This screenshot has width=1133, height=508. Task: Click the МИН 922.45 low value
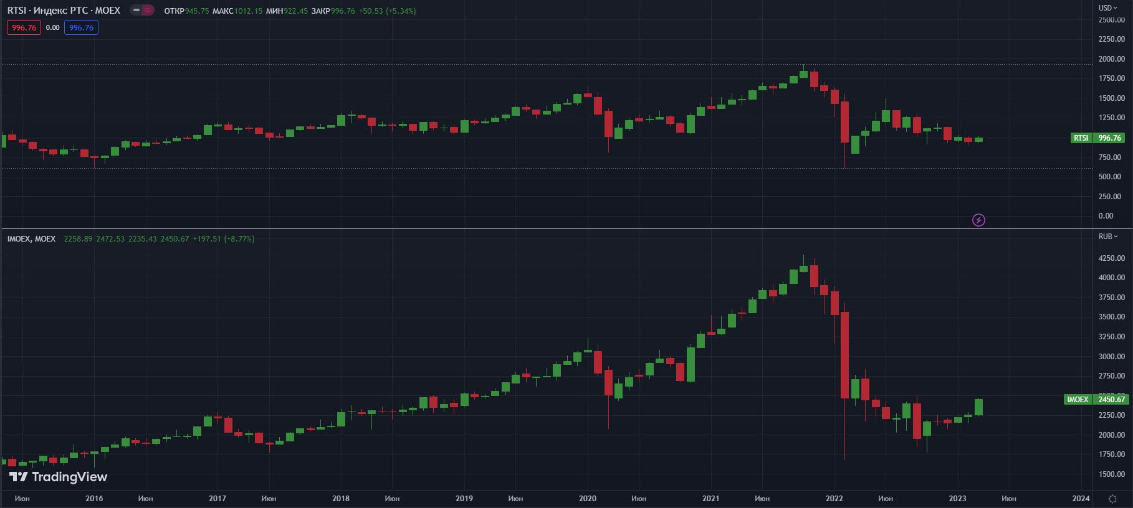pos(287,11)
